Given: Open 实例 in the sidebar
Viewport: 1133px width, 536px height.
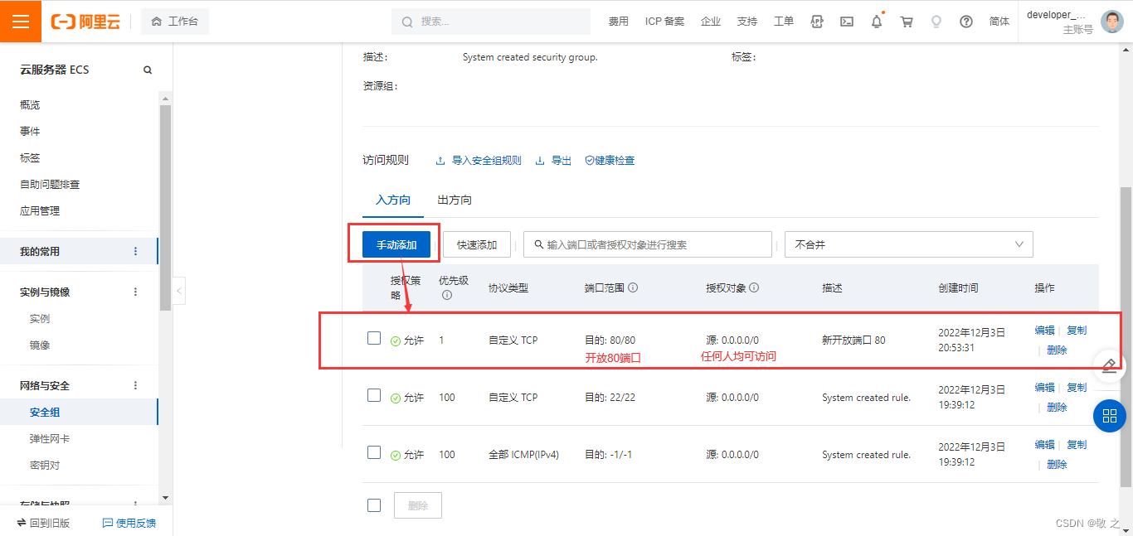Looking at the screenshot, I should (x=40, y=319).
